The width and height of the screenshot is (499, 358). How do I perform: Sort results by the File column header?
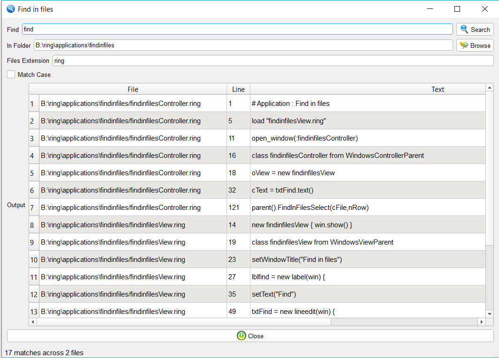pyautogui.click(x=133, y=89)
